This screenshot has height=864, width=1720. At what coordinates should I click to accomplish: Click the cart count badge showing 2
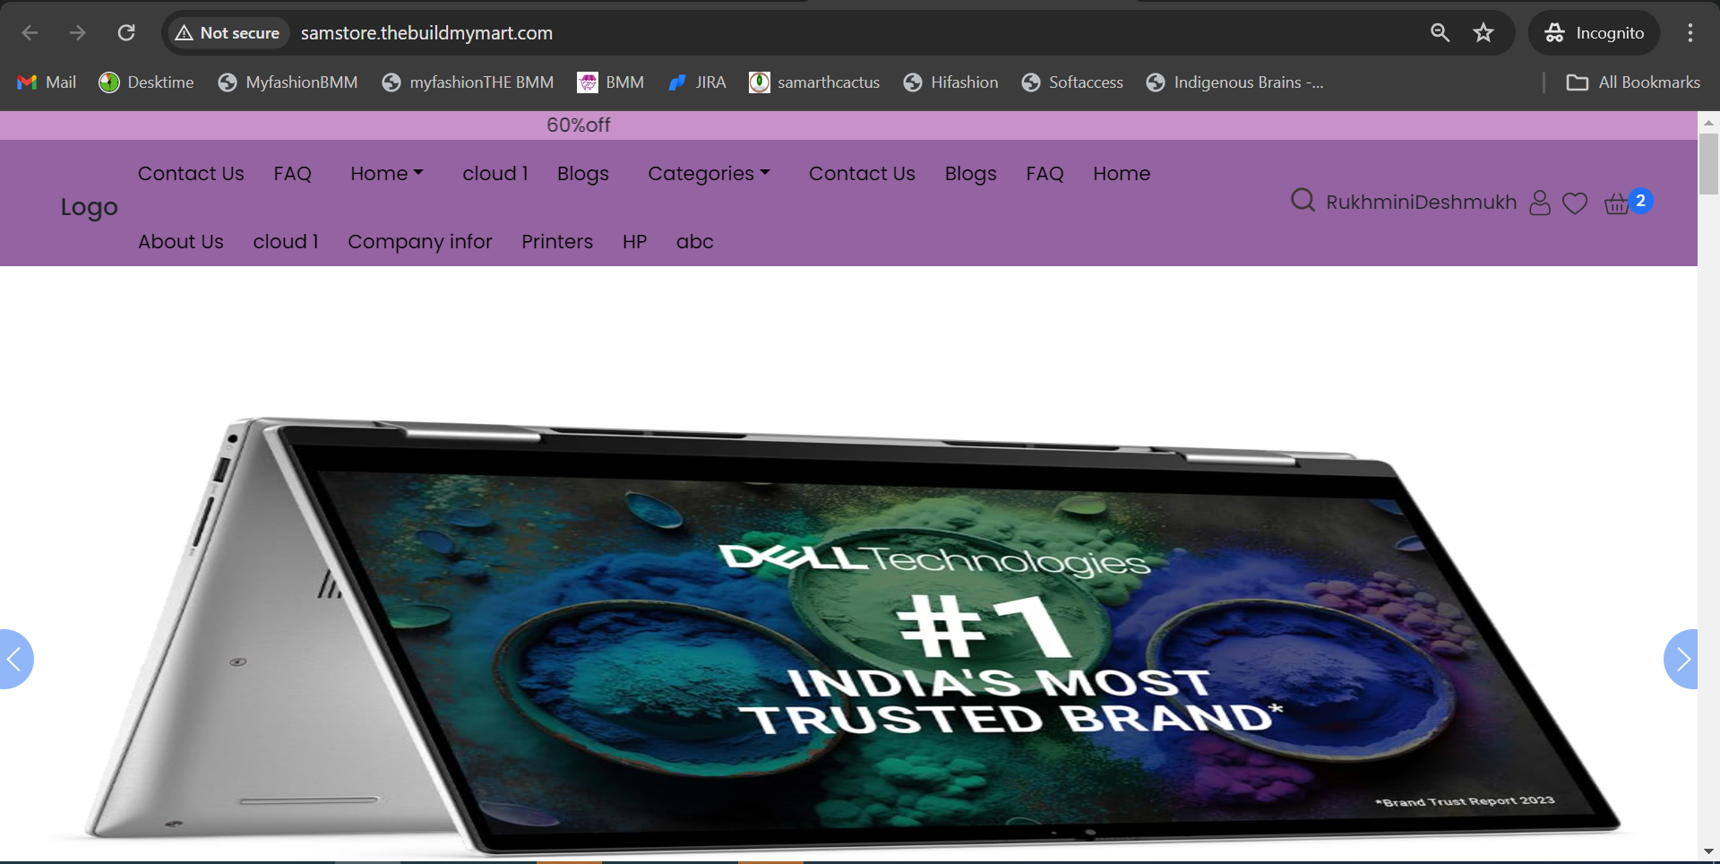coord(1640,201)
